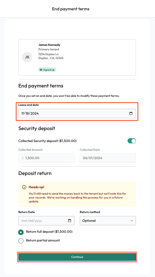The width and height of the screenshot is (155, 277).
Task: Open calendar picker icon in Return Date field
Action: pyautogui.click(x=69, y=221)
